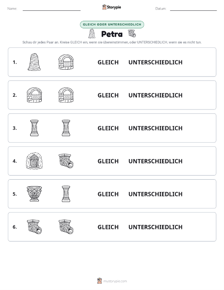This screenshot has width=224, height=290.
Task: Click the Datum line field
Action: coord(193,9)
